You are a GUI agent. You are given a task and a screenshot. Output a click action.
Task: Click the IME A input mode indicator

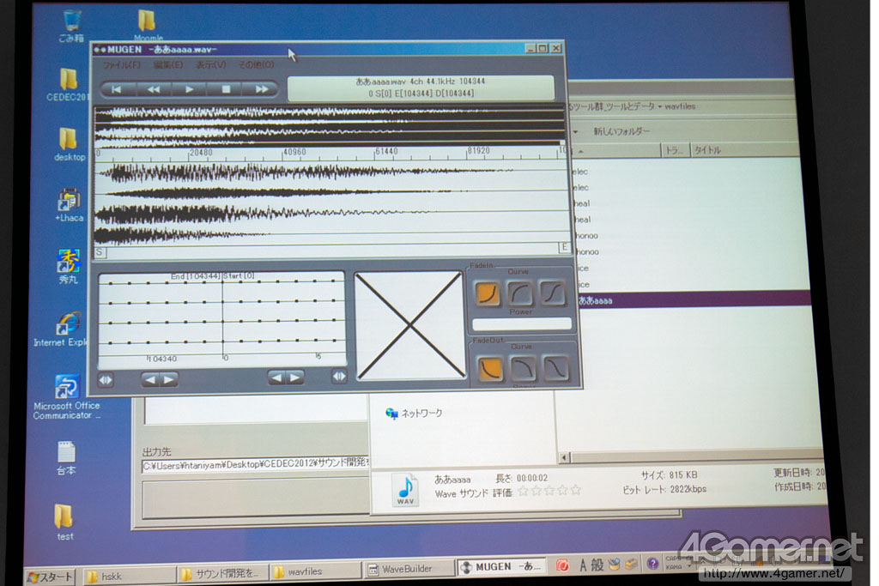pyautogui.click(x=583, y=565)
